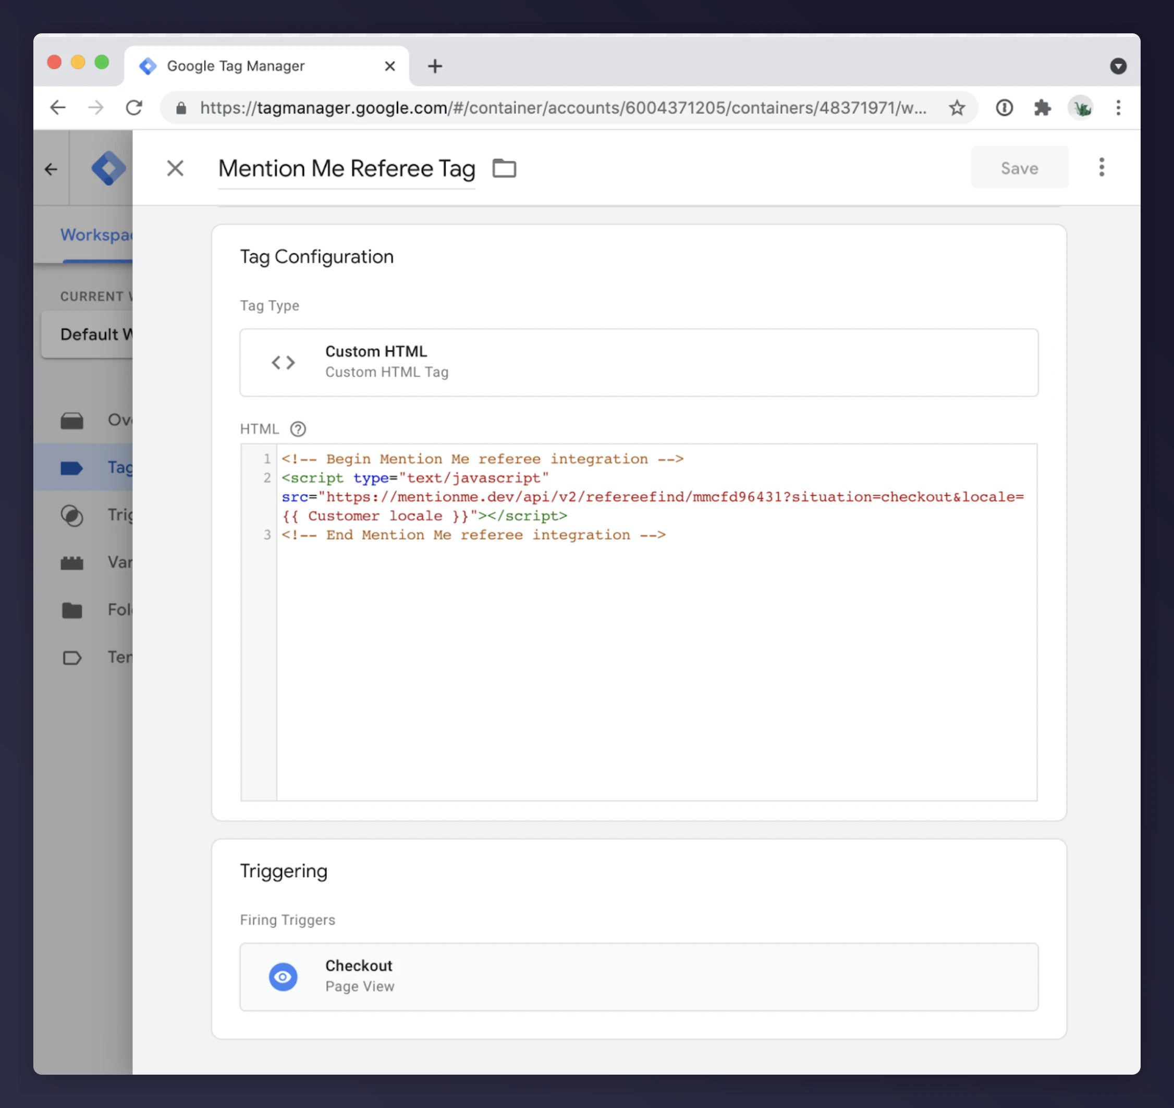Open the Checkout firing trigger
The width and height of the screenshot is (1174, 1108).
pos(639,976)
